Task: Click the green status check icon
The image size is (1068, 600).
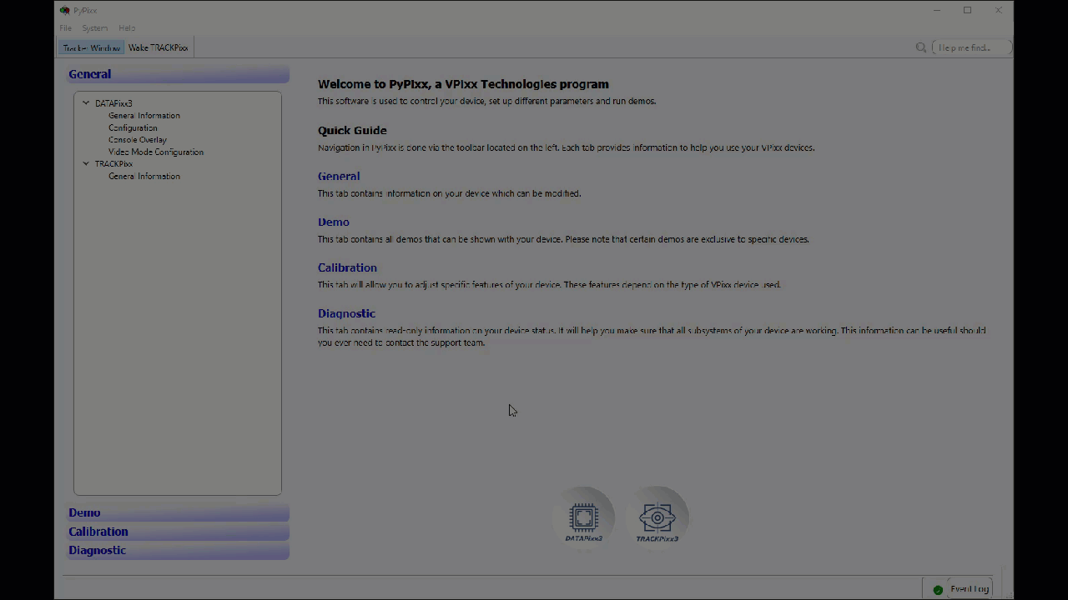Action: pos(938,589)
